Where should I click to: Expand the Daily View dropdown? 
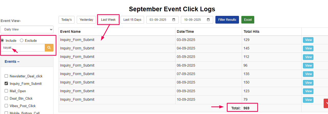pyautogui.click(x=27, y=29)
